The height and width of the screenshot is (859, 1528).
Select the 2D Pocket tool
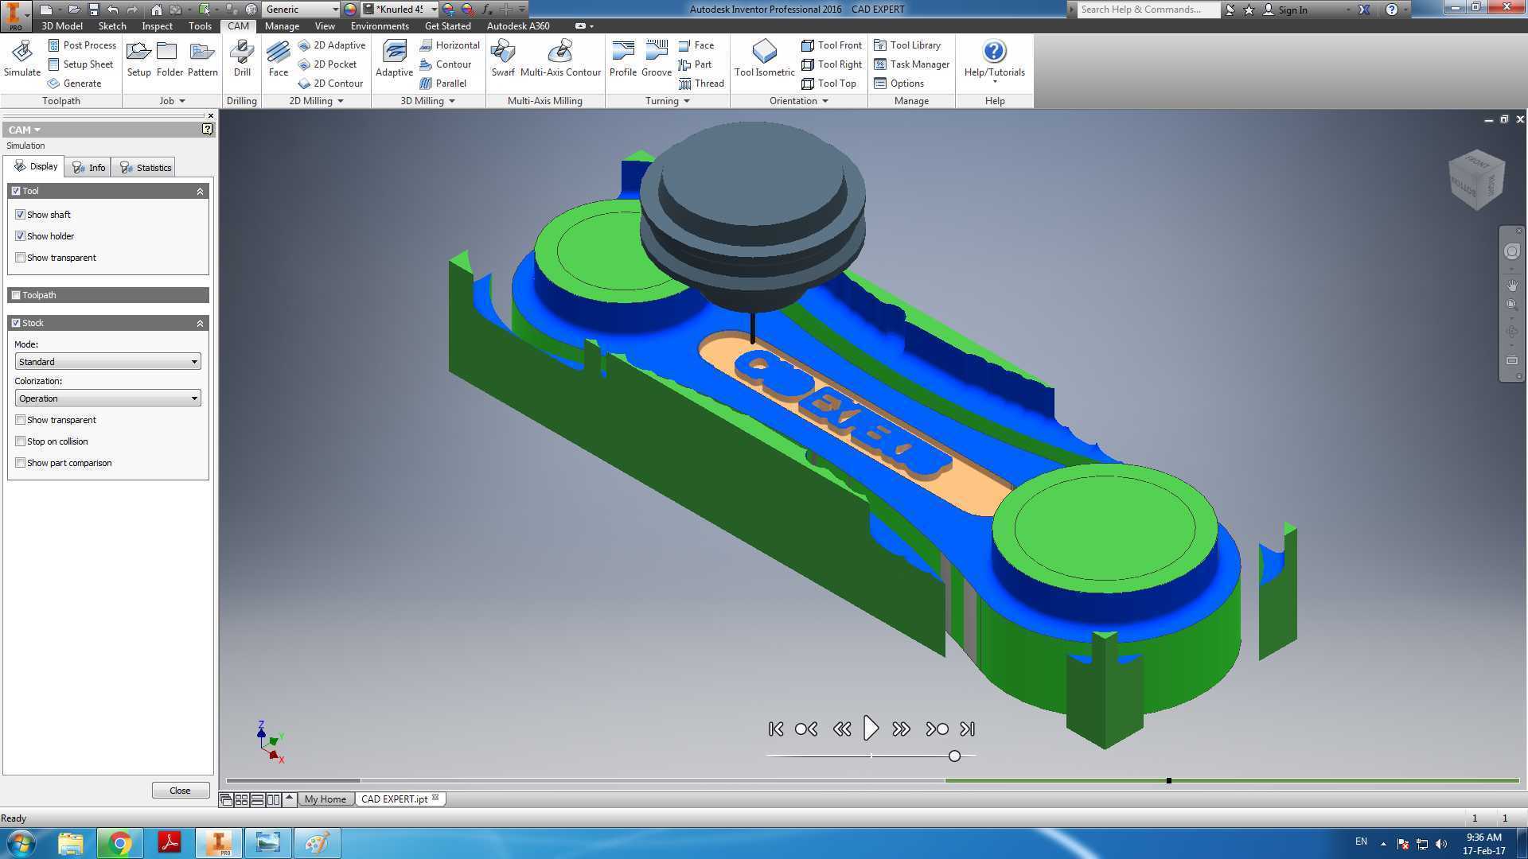click(x=327, y=64)
